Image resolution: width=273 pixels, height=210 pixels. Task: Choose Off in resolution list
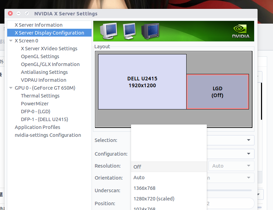point(169,167)
